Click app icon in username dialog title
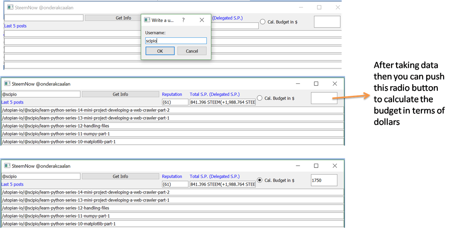This screenshot has width=453, height=228. pos(147,20)
